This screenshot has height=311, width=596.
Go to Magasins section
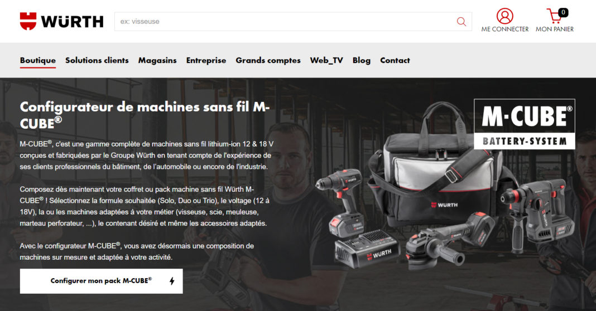[x=157, y=60]
